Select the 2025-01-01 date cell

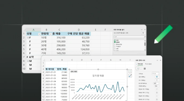(x=51, y=72)
